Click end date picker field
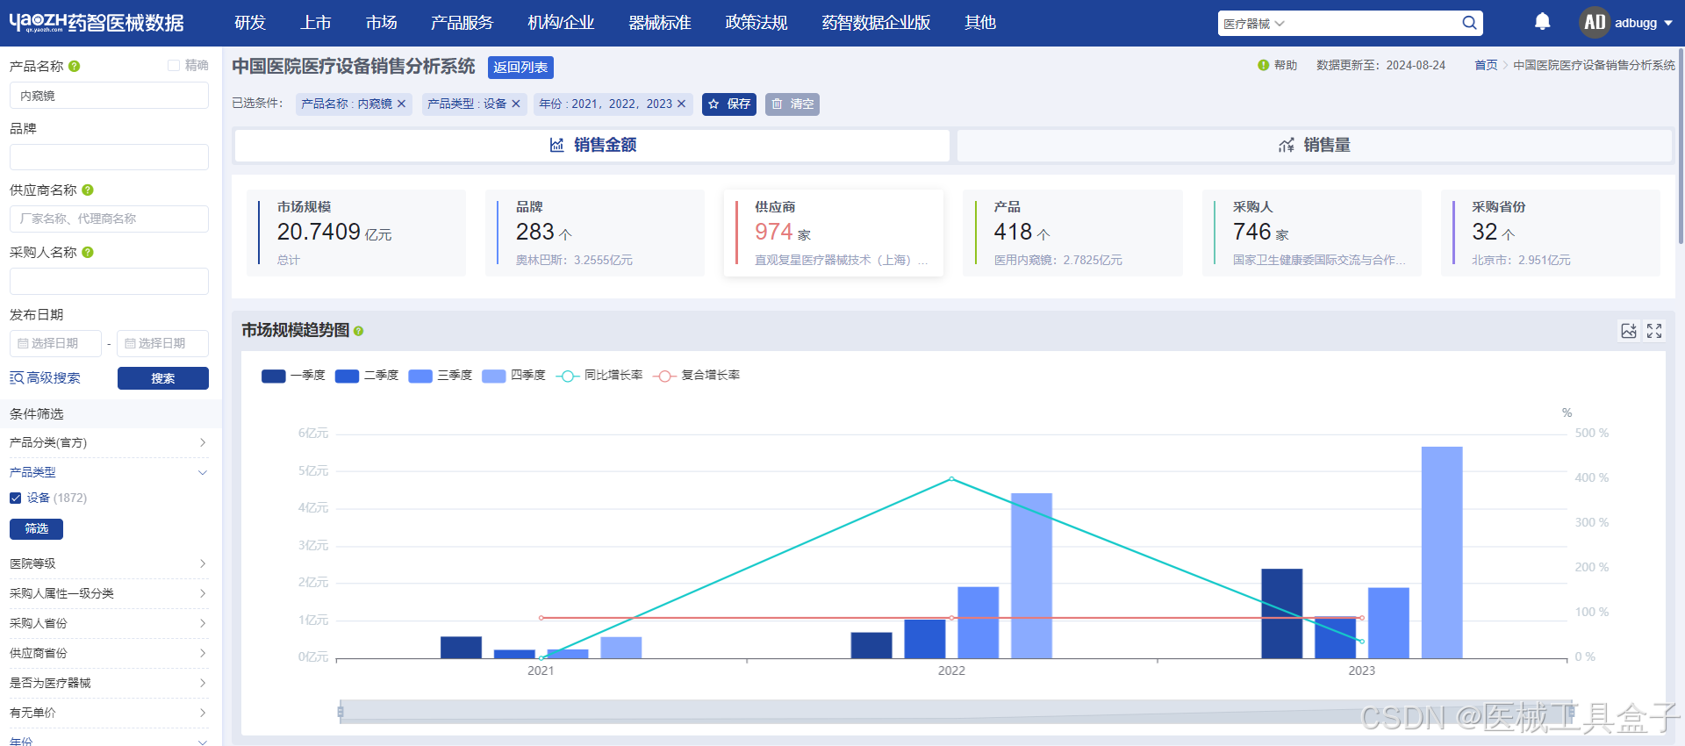 click(162, 343)
